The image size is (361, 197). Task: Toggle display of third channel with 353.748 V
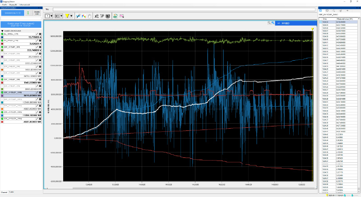click(2, 47)
